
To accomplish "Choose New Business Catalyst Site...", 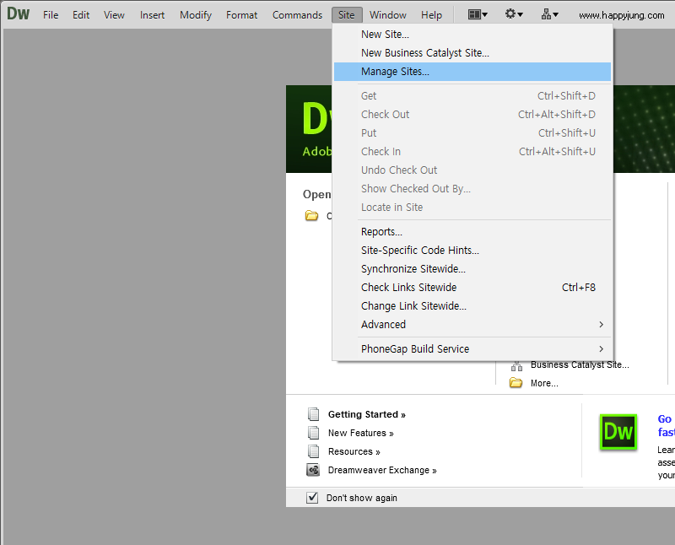I will [x=472, y=53].
